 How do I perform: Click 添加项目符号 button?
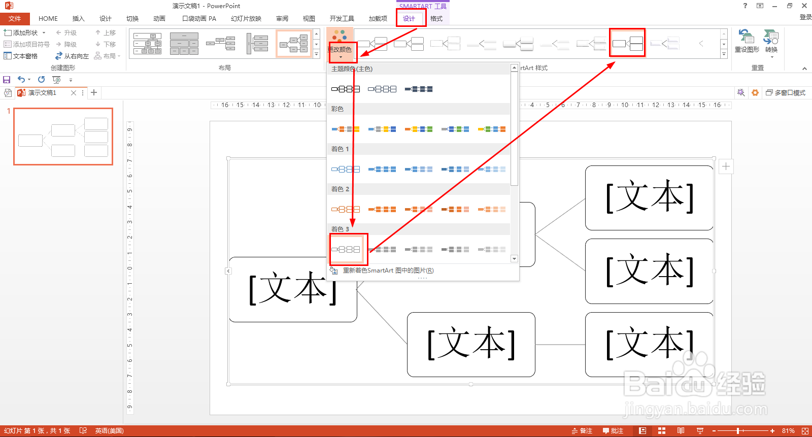coord(26,44)
